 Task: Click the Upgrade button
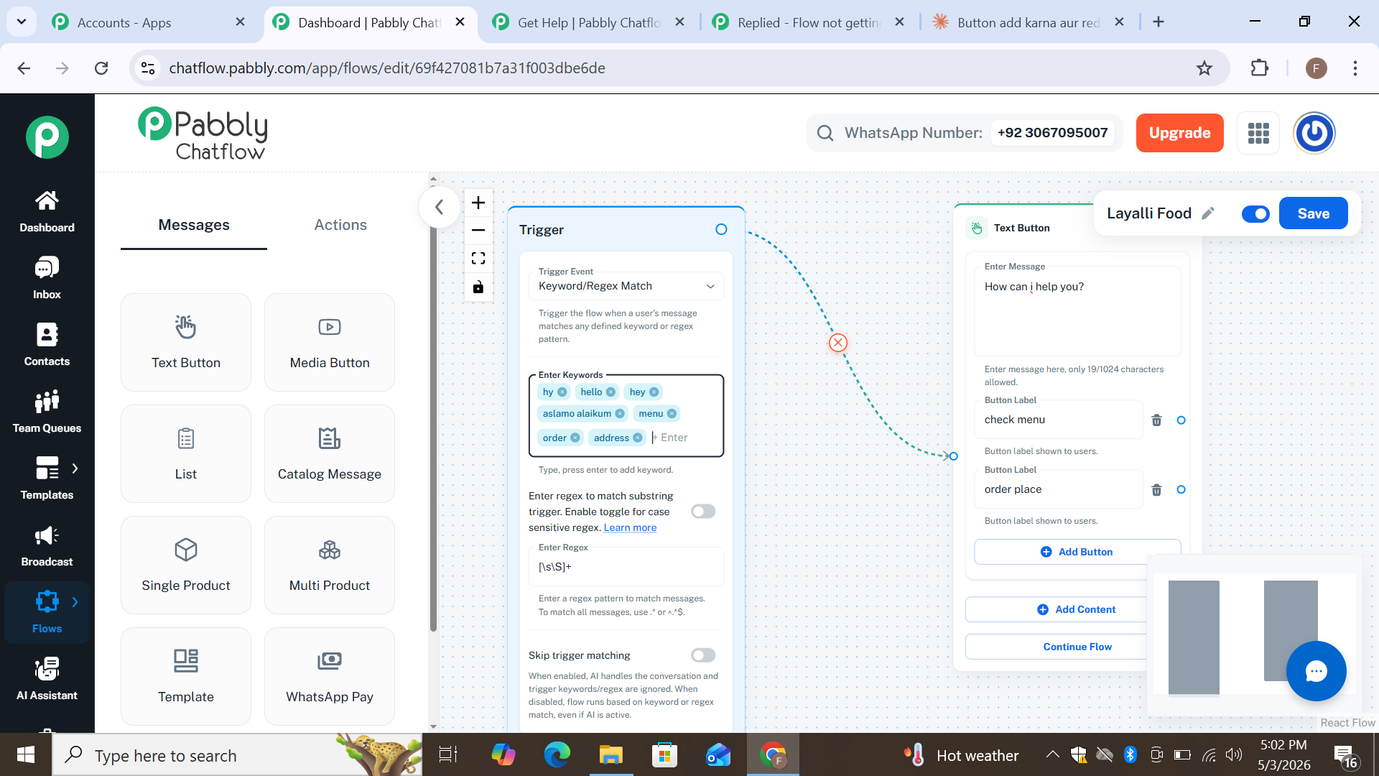1179,133
